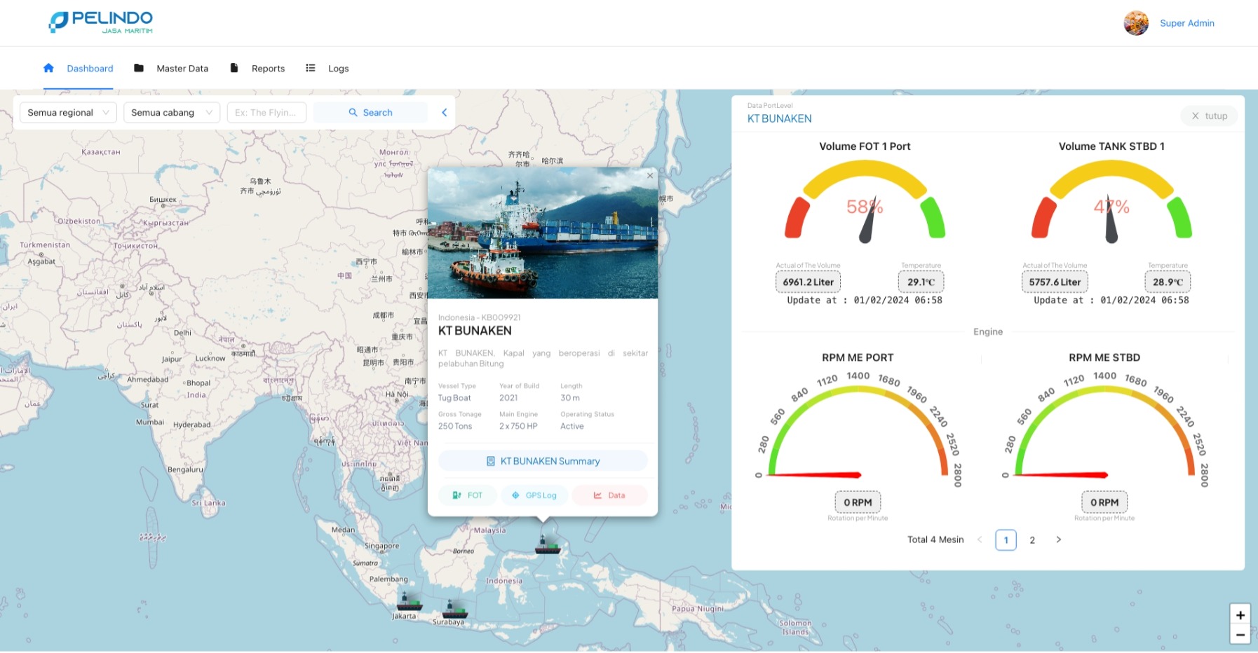
Task: Zoom in the map with plus button
Action: pyautogui.click(x=1240, y=615)
